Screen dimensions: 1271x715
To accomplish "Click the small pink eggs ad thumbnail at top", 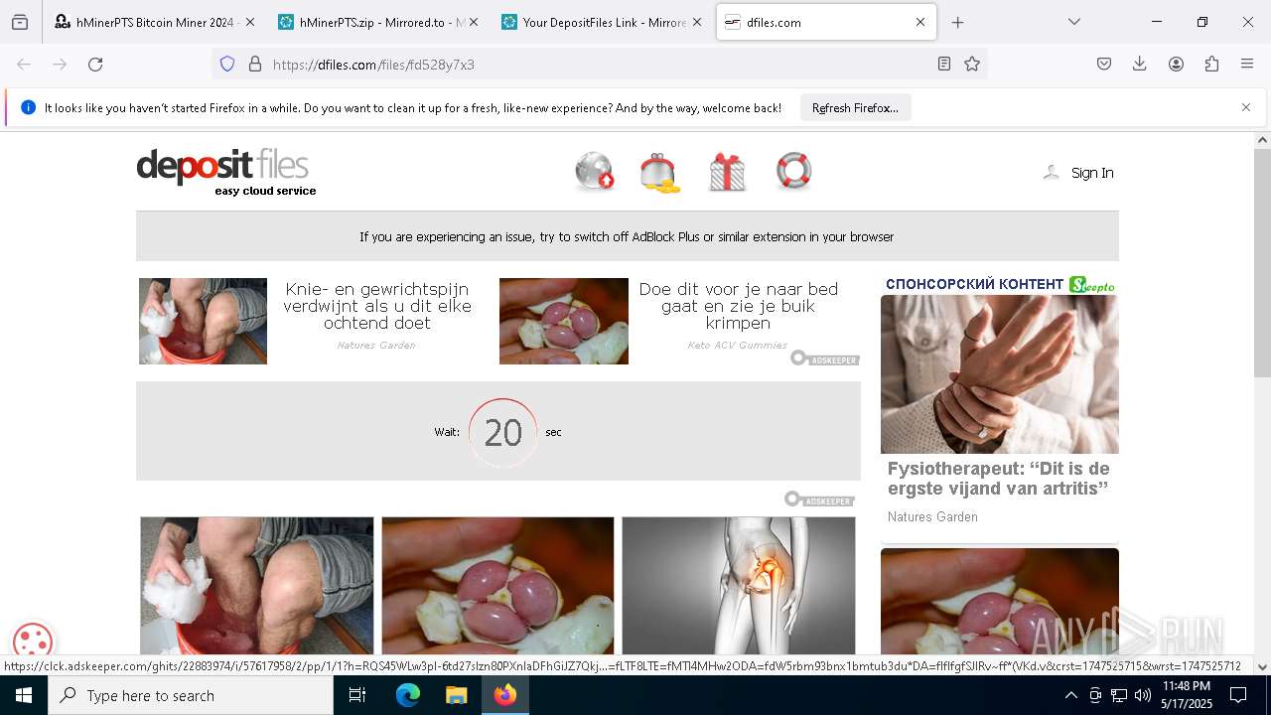I will click(564, 321).
